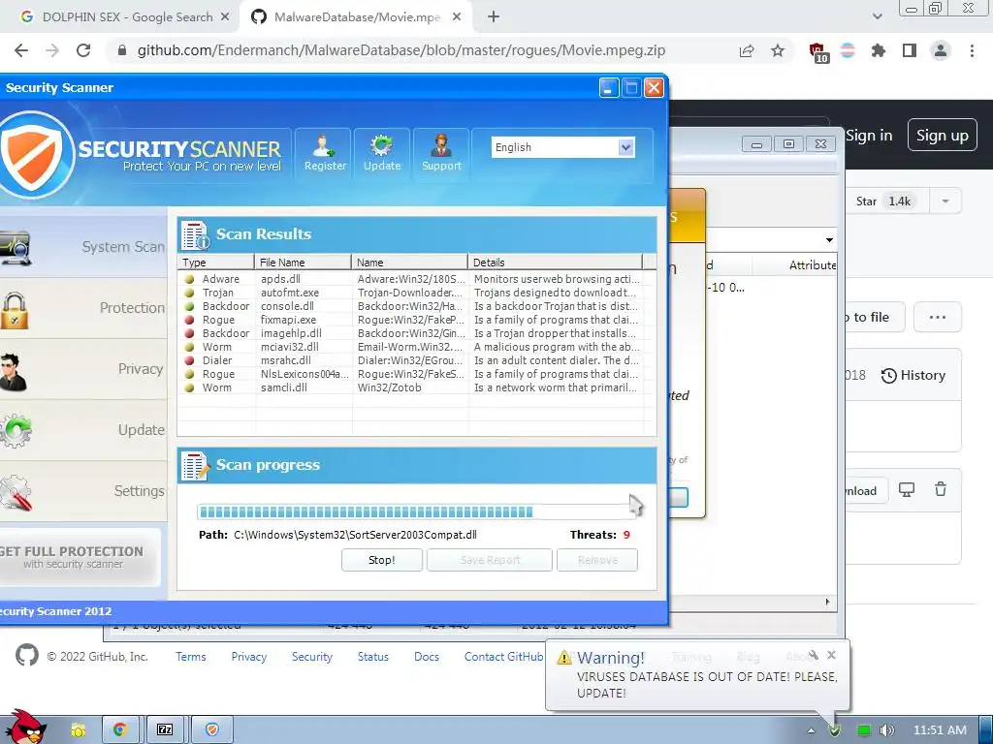Click the Protection padlock icon
Screen dimensions: 993x744
(14, 311)
